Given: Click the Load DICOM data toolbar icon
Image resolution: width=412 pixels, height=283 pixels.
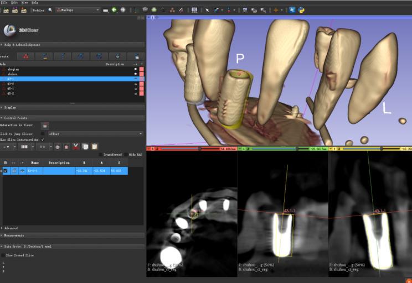Looking at the screenshot, I should coord(15,11).
